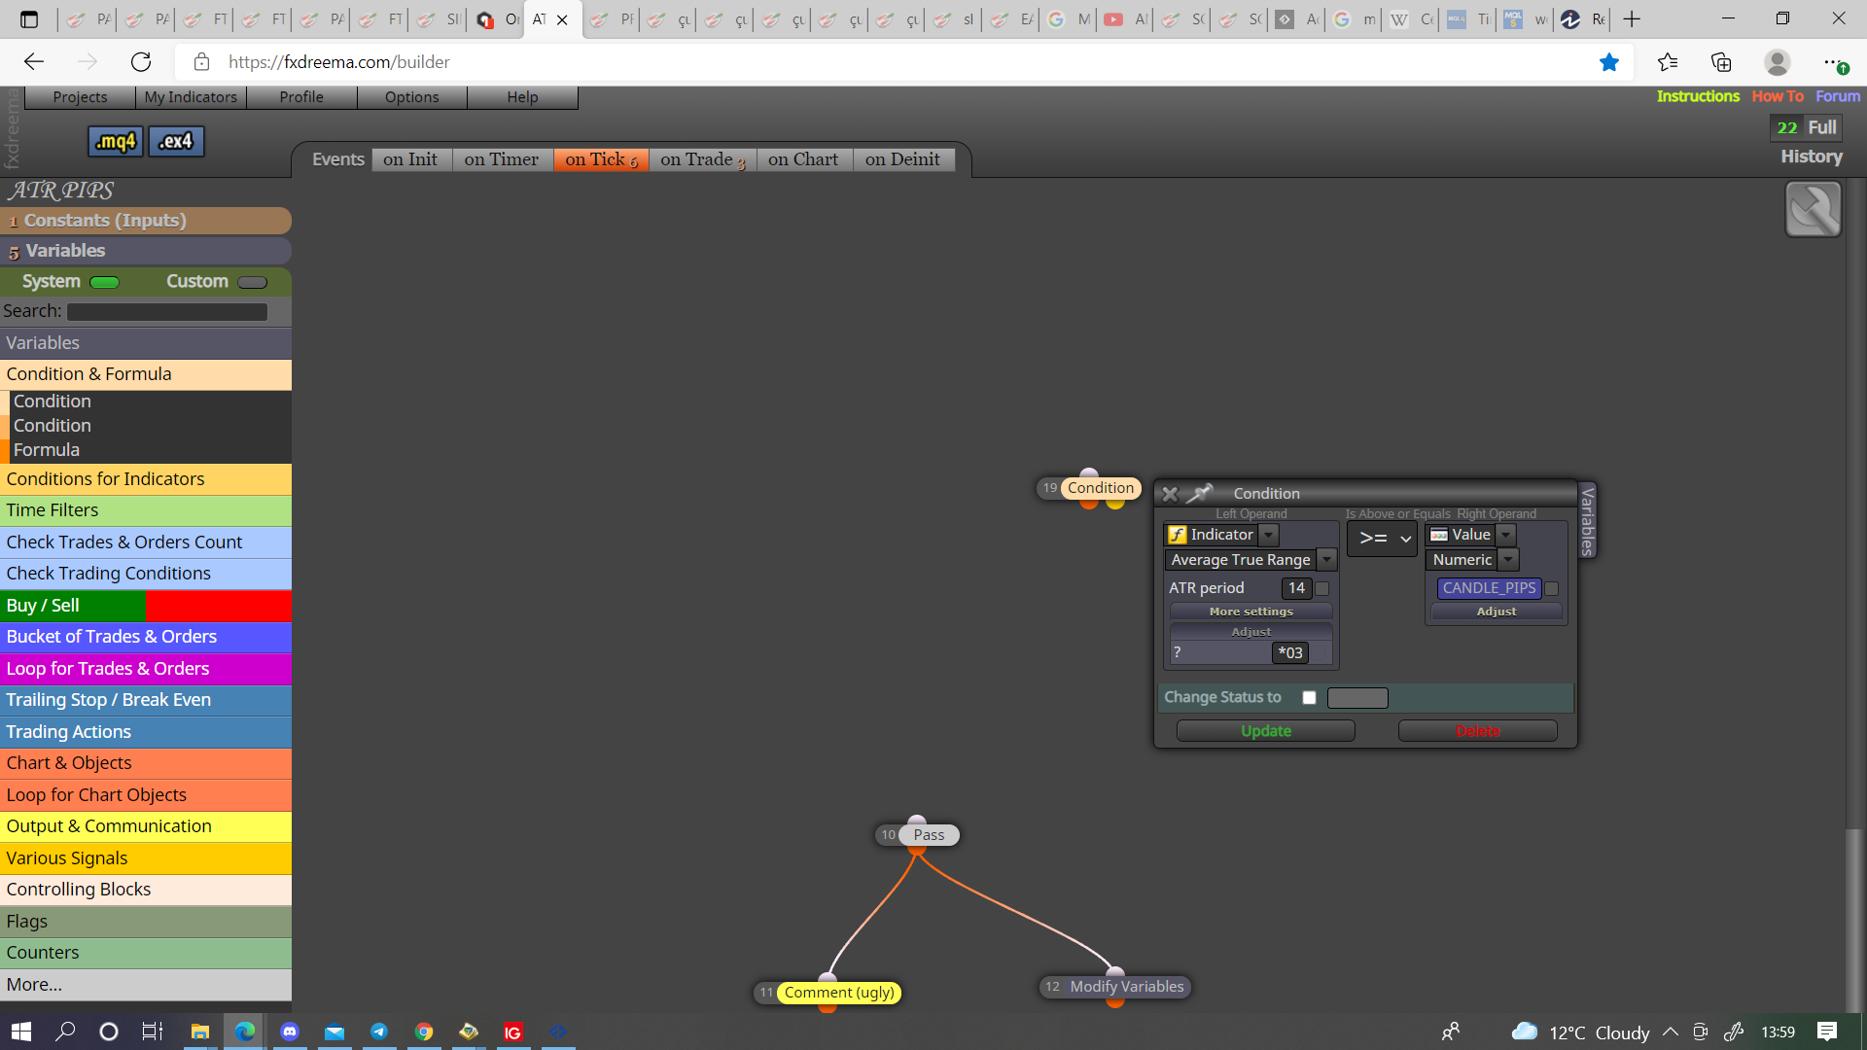This screenshot has width=1867, height=1050.
Task: Select the Modify Variables block 12
Action: [1126, 987]
